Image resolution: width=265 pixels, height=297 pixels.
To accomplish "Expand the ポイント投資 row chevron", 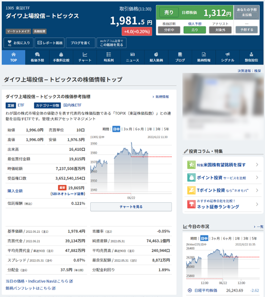I will pyautogui.click(x=257, y=177).
